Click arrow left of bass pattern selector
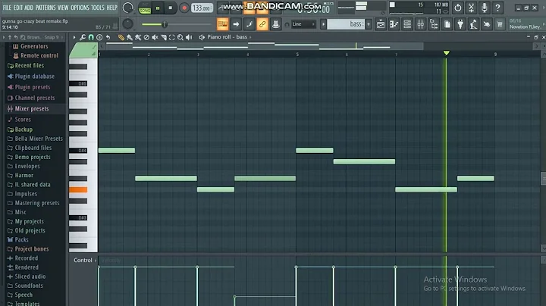546x306 pixels. click(324, 24)
